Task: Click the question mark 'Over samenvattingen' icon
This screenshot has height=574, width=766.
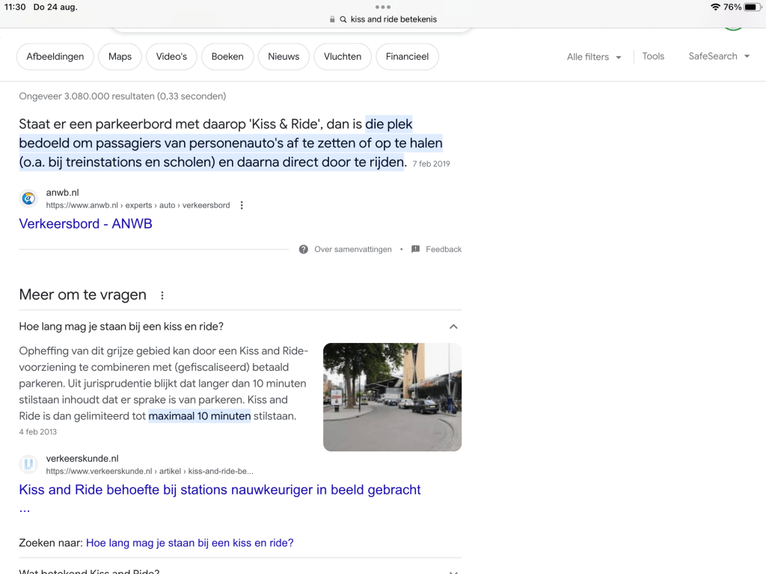Action: click(x=303, y=250)
